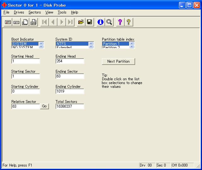Image resolution: width=202 pixels, height=170 pixels.
Task: Maximize the Disk Probe window
Action: (x=189, y=5)
